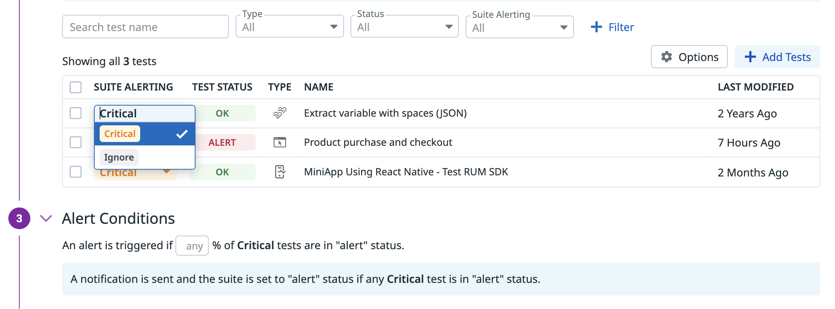Open the Type filter dropdown
Image resolution: width=835 pixels, height=309 pixels.
pyautogui.click(x=289, y=27)
